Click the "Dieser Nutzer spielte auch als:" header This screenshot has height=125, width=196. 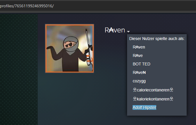[x=157, y=39]
